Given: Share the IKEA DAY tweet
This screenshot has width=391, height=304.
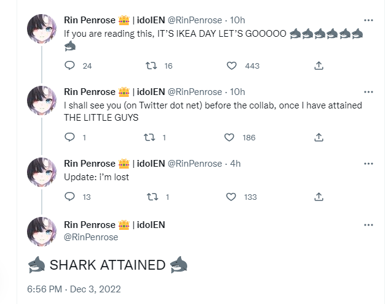Looking at the screenshot, I should 319,66.
